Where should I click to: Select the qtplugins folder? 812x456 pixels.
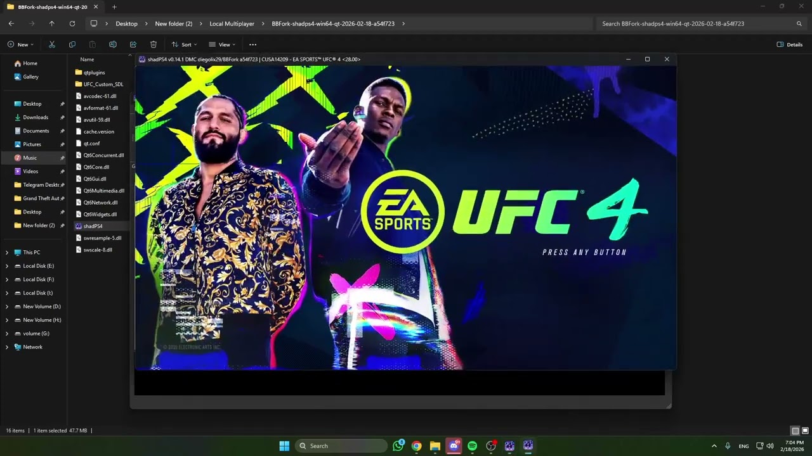point(95,72)
